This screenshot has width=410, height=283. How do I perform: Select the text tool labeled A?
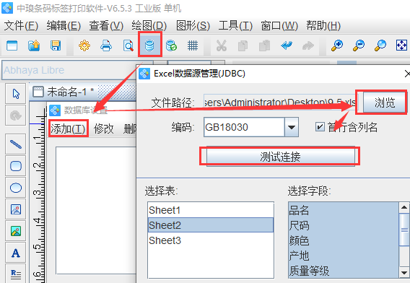point(16,253)
